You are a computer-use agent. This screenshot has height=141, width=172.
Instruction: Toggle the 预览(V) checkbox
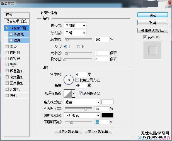(145, 37)
